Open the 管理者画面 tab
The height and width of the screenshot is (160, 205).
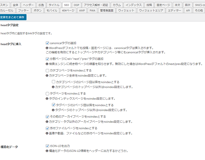[107, 10]
